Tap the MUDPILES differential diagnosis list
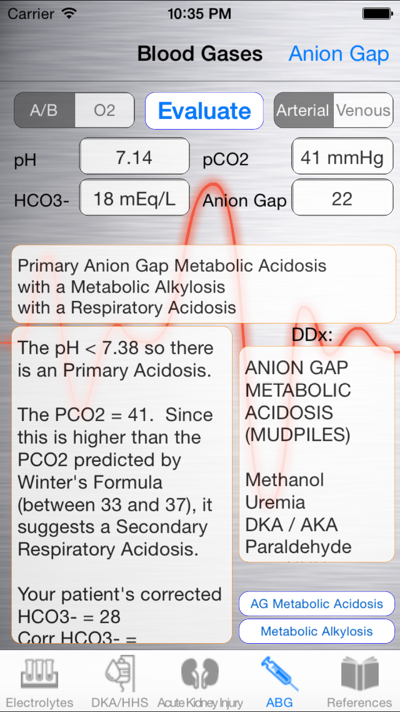Viewport: 400px width, 712px height. coord(317,454)
